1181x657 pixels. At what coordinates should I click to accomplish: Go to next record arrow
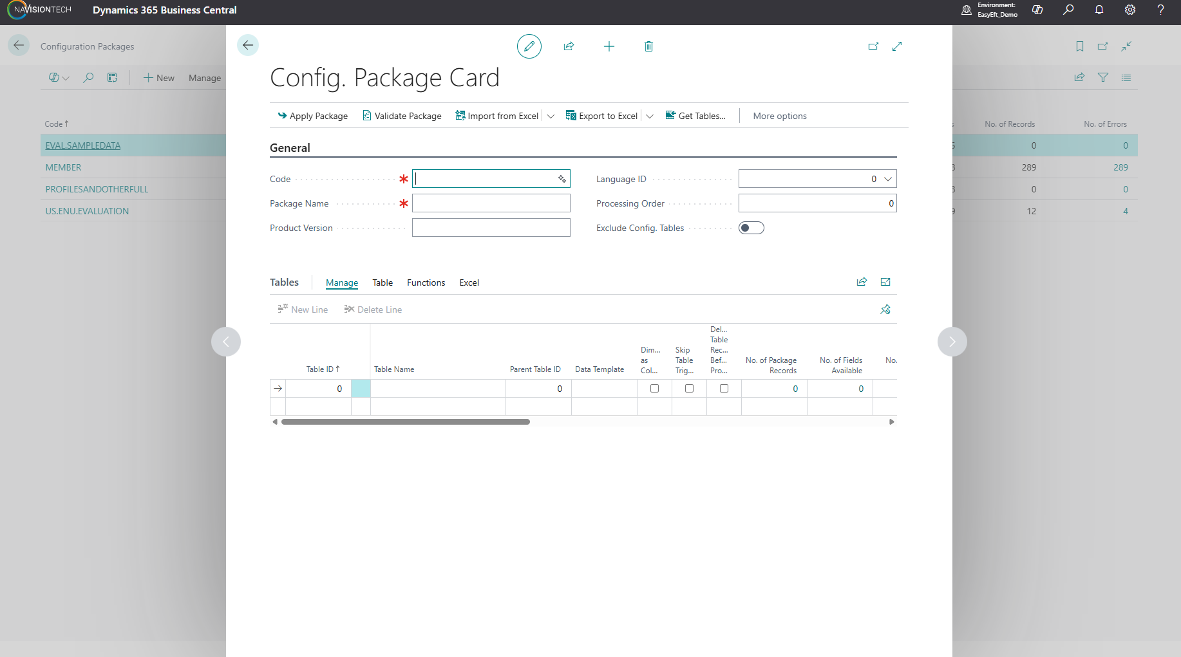pyautogui.click(x=952, y=342)
